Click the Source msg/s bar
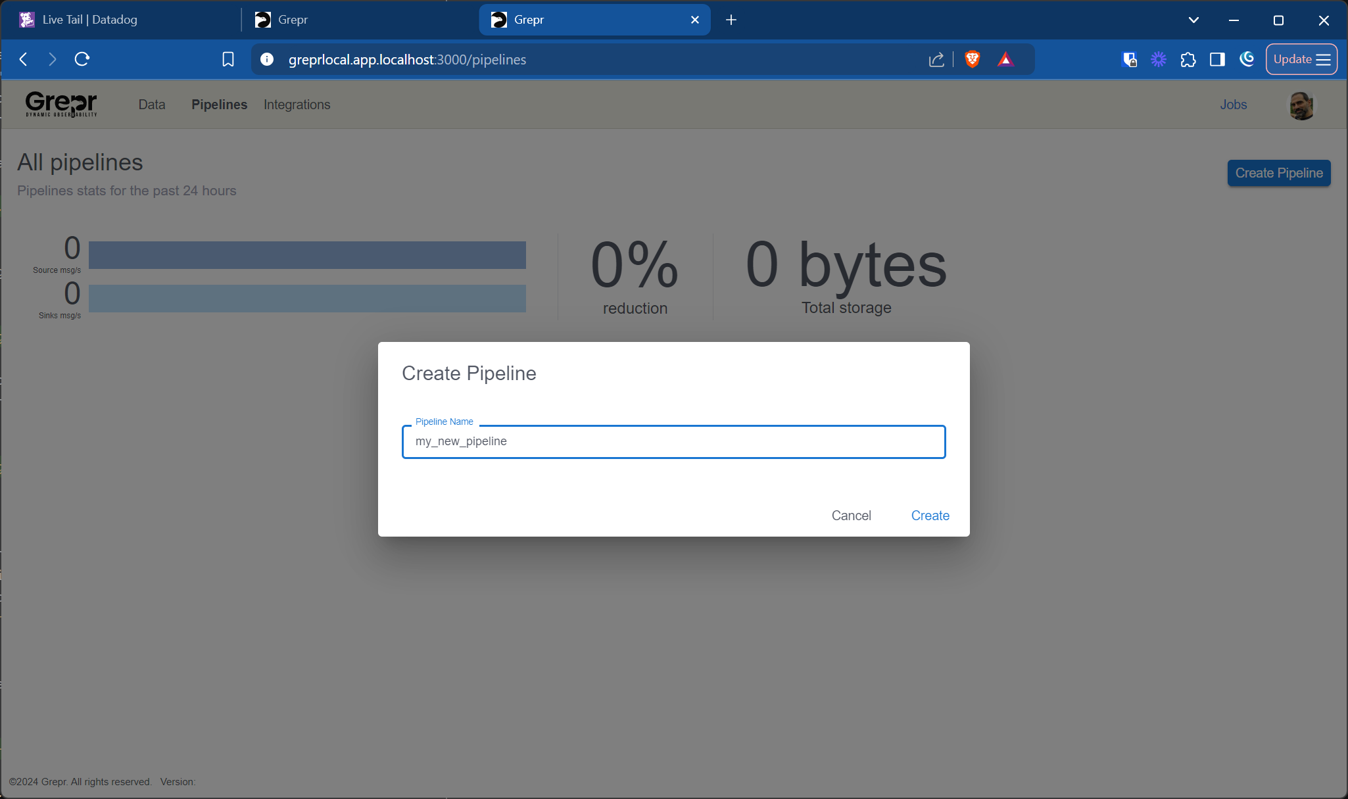This screenshot has height=799, width=1348. pyautogui.click(x=307, y=255)
